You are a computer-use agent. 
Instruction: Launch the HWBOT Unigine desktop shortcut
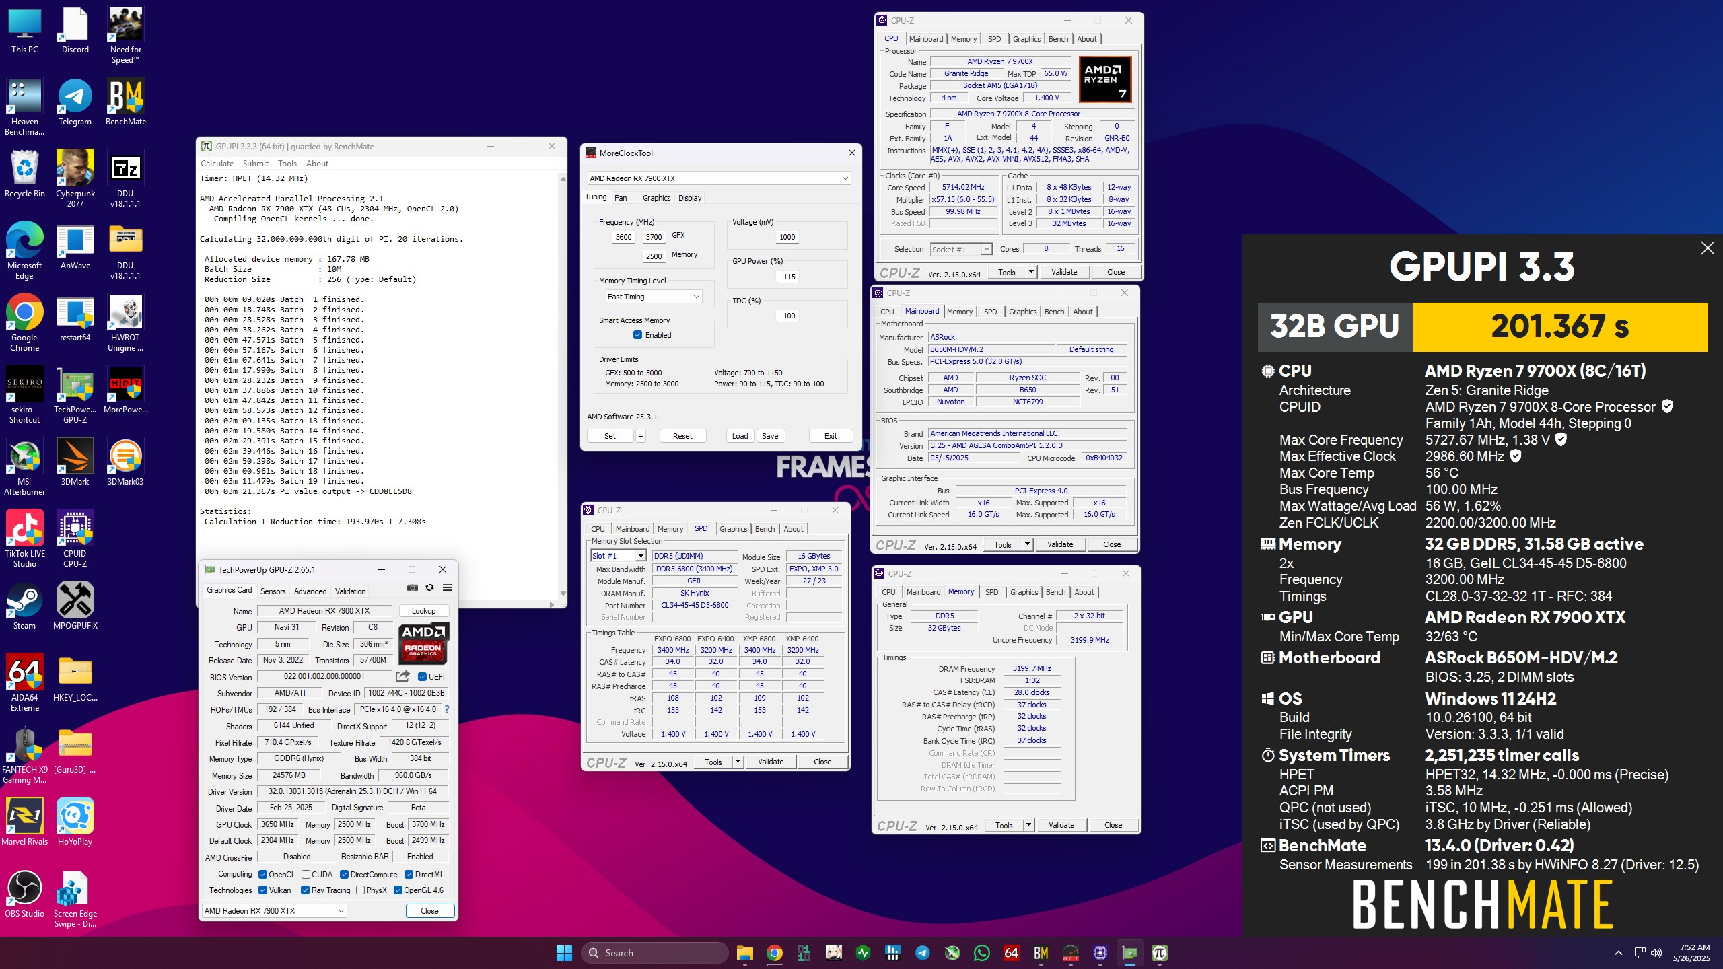coord(126,323)
